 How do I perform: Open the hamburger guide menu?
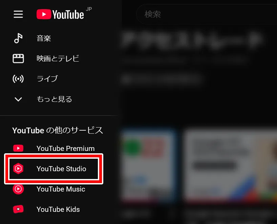point(18,14)
